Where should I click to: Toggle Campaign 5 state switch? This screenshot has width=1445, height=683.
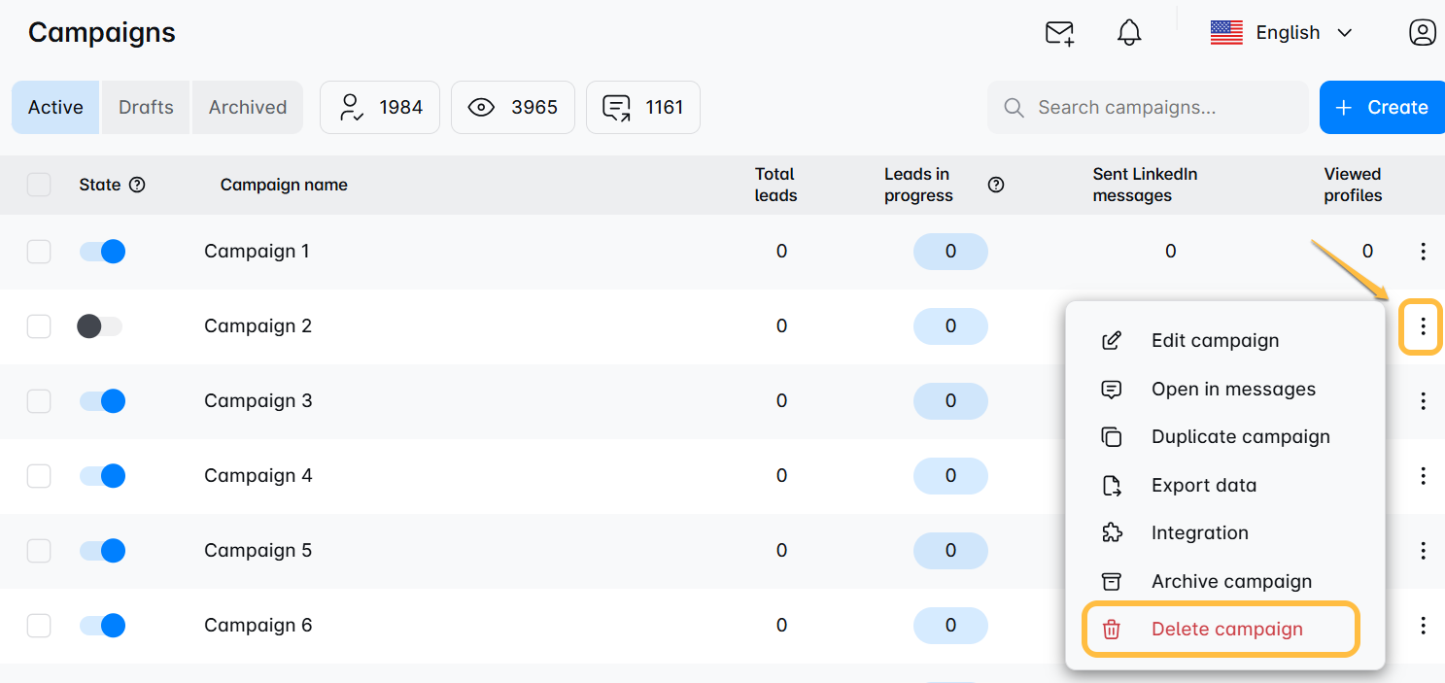102,551
